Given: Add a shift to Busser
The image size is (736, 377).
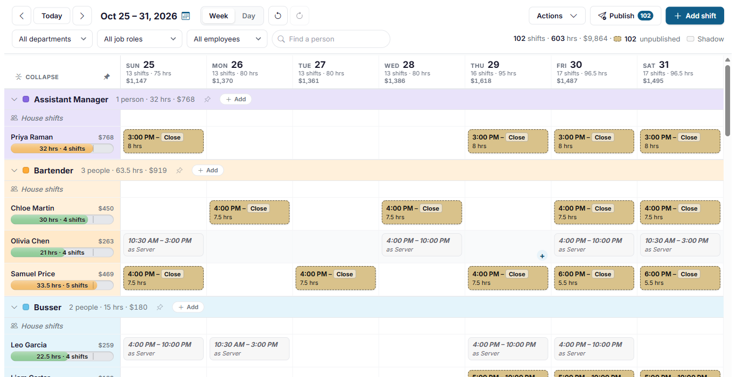Looking at the screenshot, I should point(188,307).
